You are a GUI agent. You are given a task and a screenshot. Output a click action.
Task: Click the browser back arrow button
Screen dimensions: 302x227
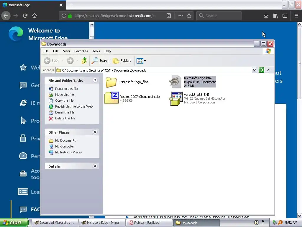pos(6,16)
